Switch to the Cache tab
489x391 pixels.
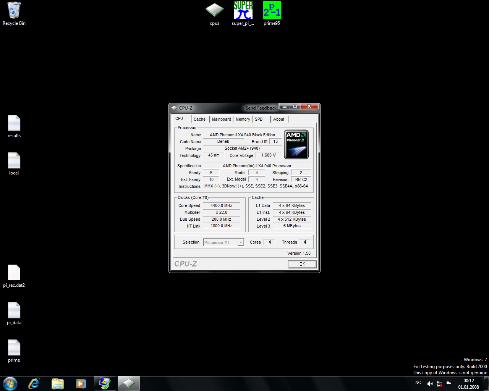coord(199,119)
